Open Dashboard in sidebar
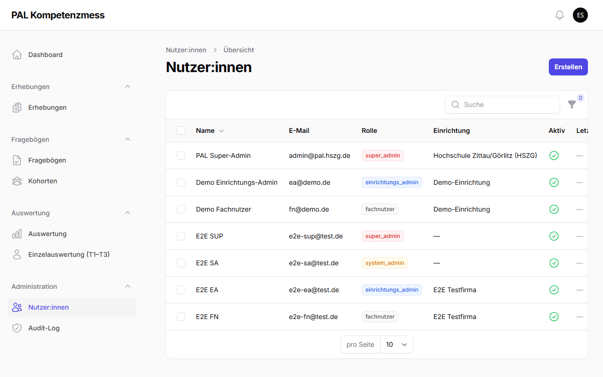The width and height of the screenshot is (603, 377). tap(72, 55)
